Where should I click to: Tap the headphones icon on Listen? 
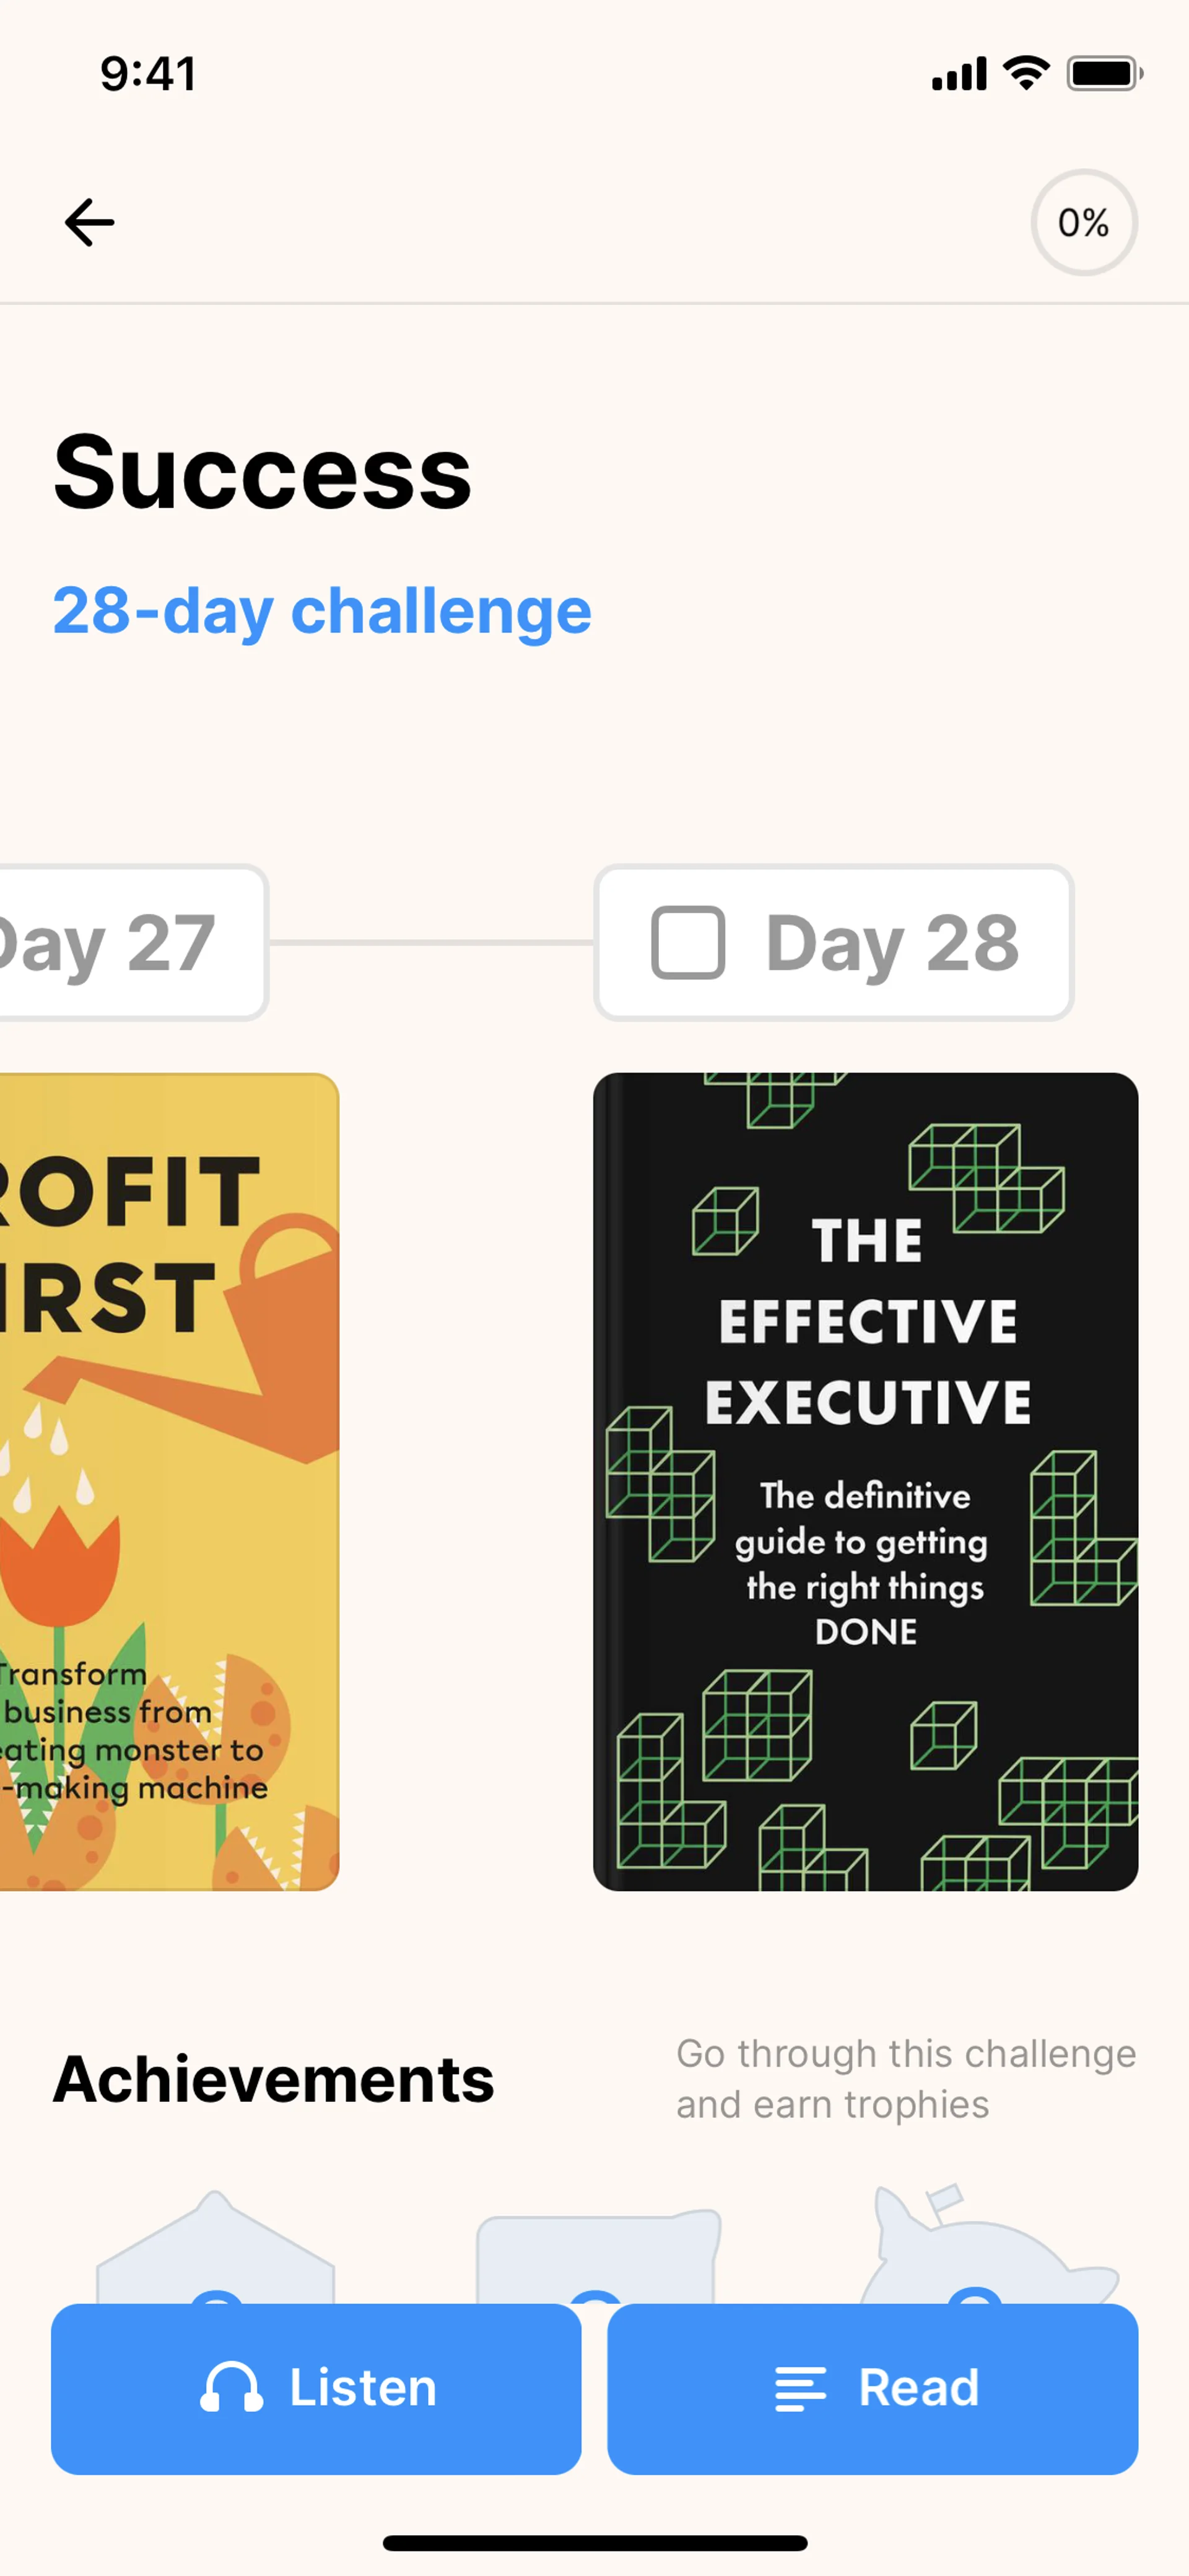(231, 2388)
